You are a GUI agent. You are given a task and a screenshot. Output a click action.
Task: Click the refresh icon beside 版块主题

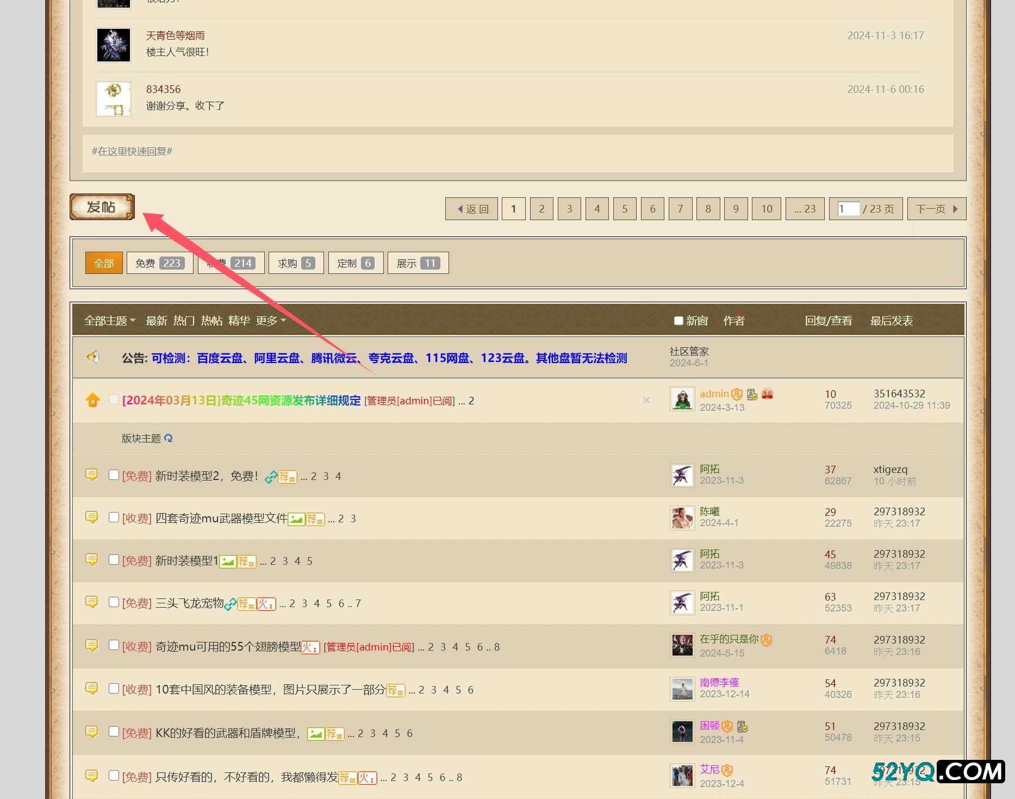point(169,438)
